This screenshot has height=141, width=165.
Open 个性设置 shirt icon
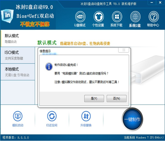(98, 17)
